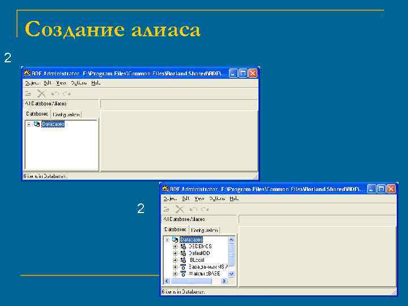Click Open icon in upper window toolbar
The image size is (408, 306).
pos(28,93)
